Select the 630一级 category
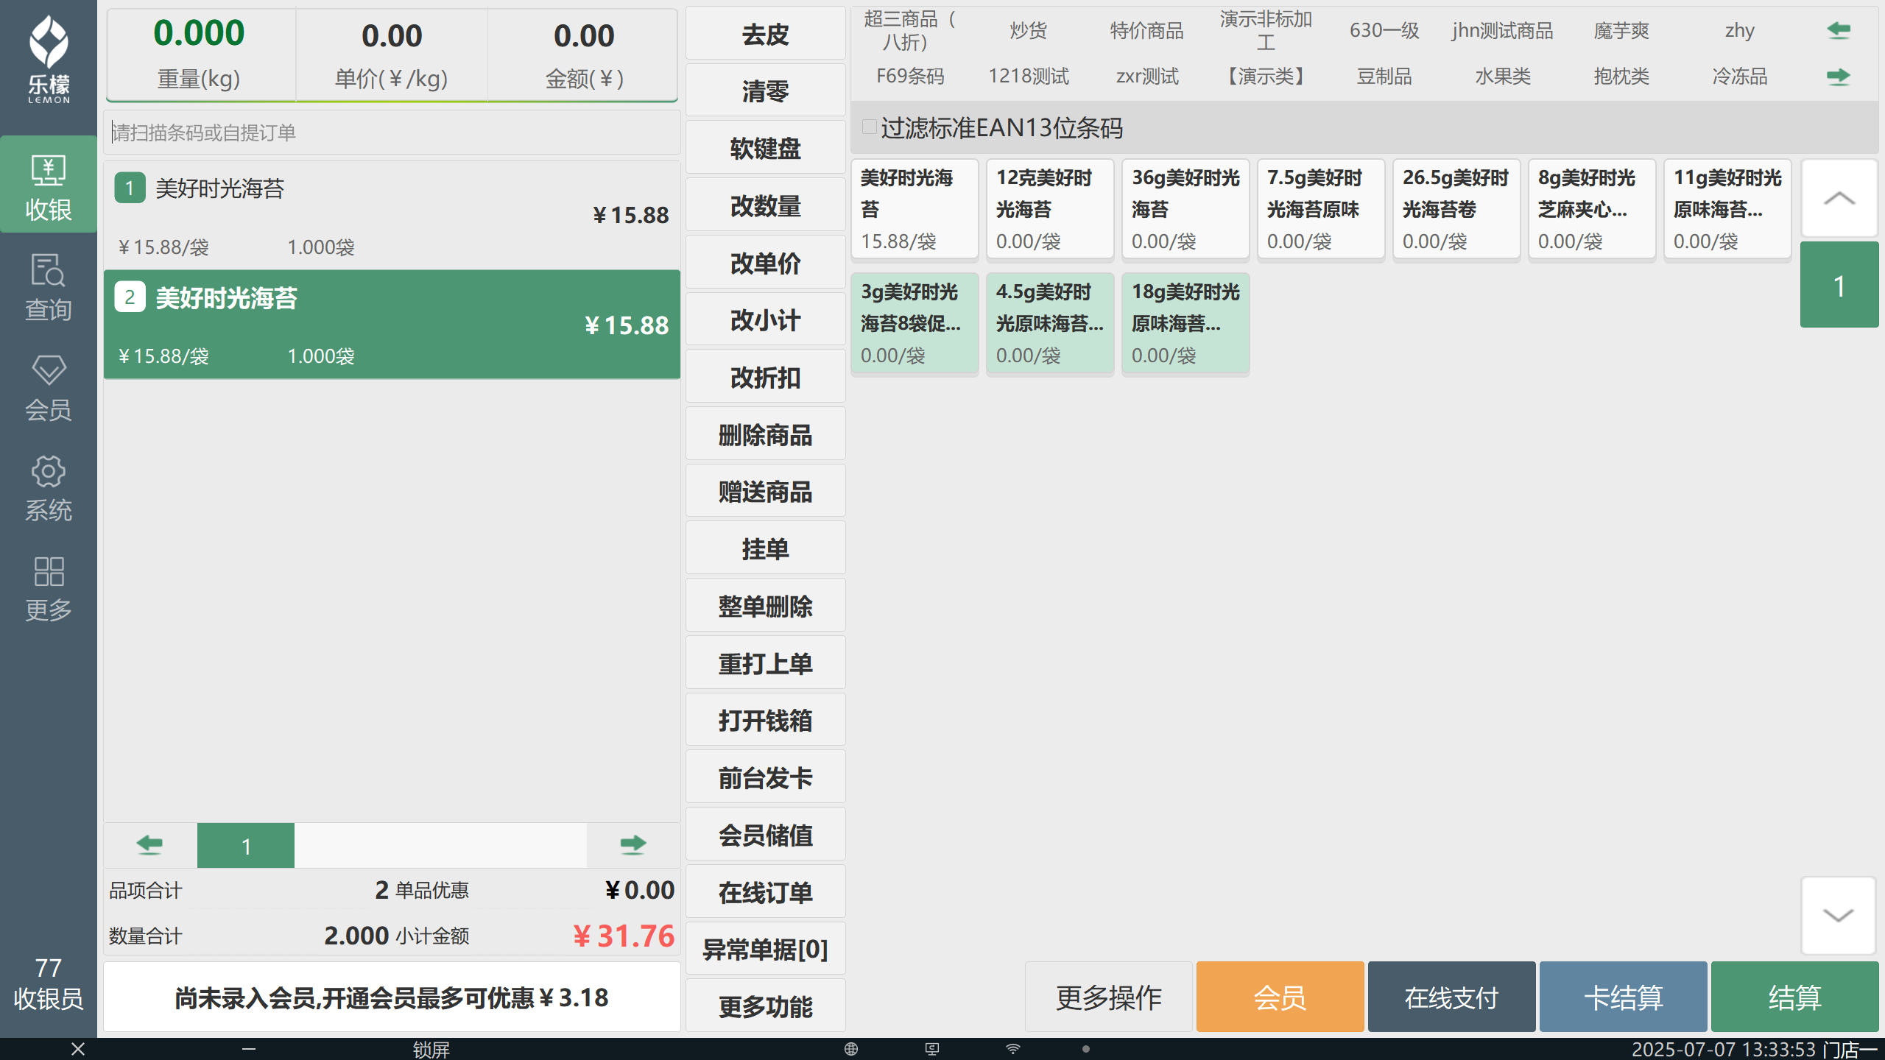 pos(1384,30)
